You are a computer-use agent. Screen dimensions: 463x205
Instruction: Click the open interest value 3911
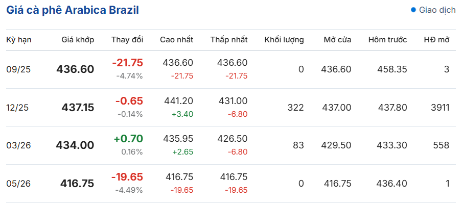pyautogui.click(x=439, y=108)
